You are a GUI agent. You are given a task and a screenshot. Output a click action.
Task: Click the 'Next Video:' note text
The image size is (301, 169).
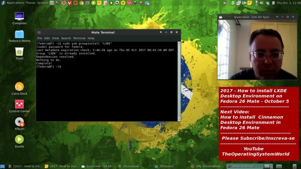[x=235, y=112]
